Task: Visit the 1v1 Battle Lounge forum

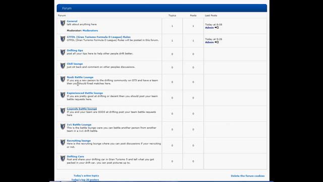Action: (79, 125)
